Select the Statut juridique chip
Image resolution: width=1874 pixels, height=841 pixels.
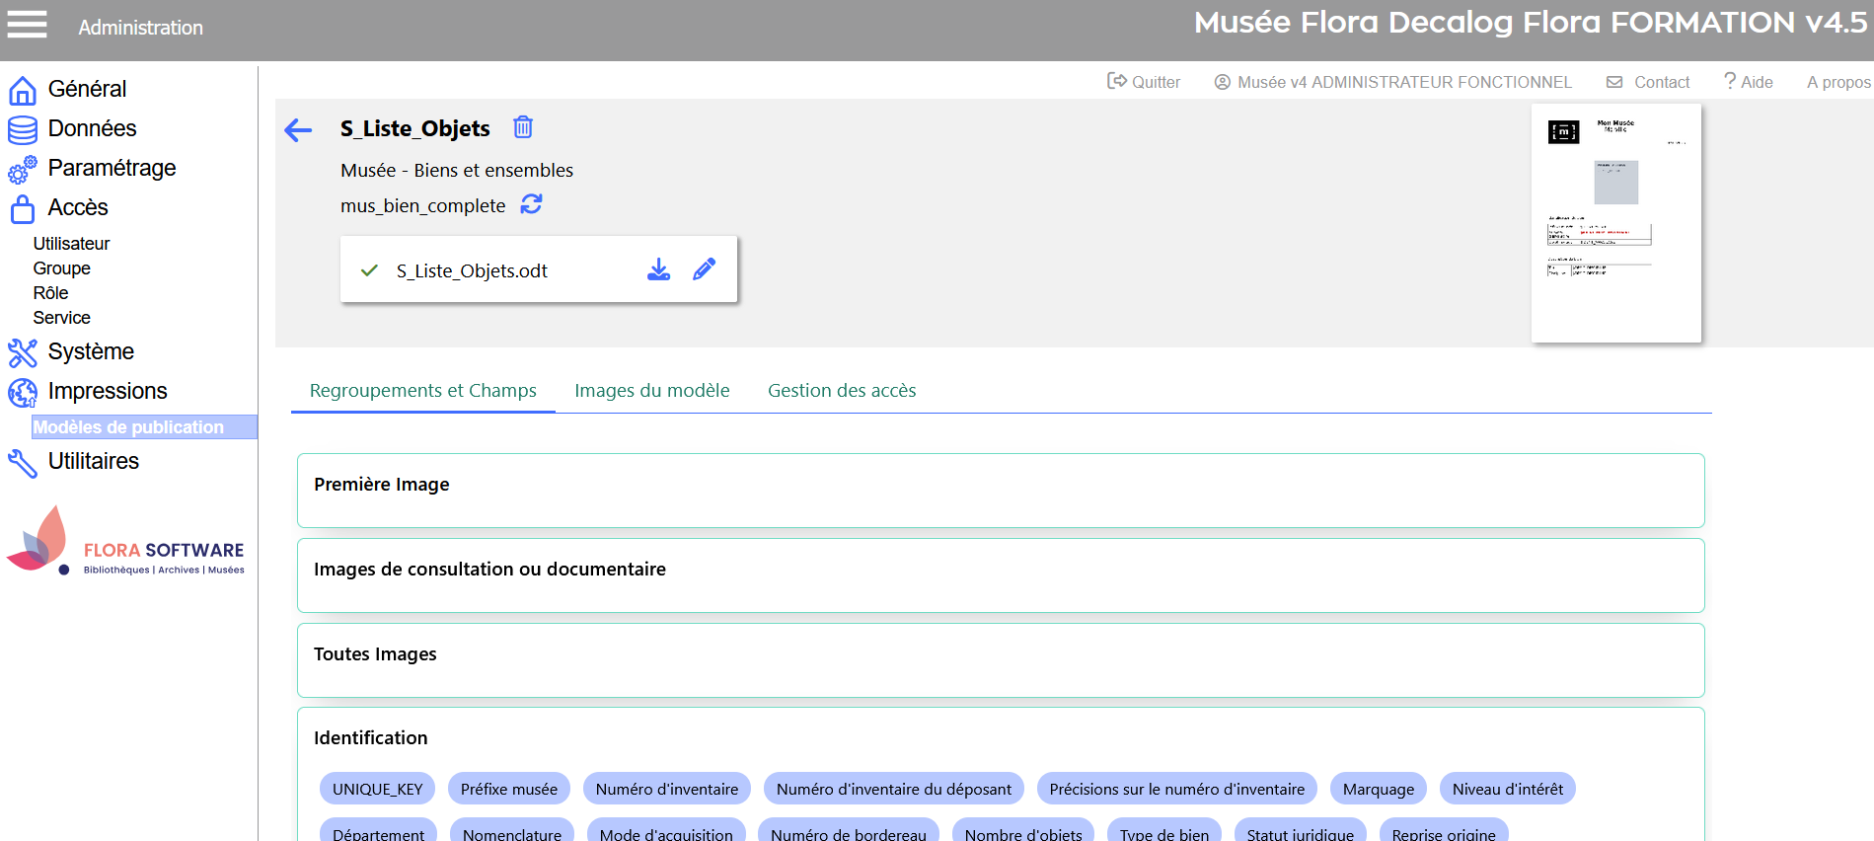point(1301,831)
